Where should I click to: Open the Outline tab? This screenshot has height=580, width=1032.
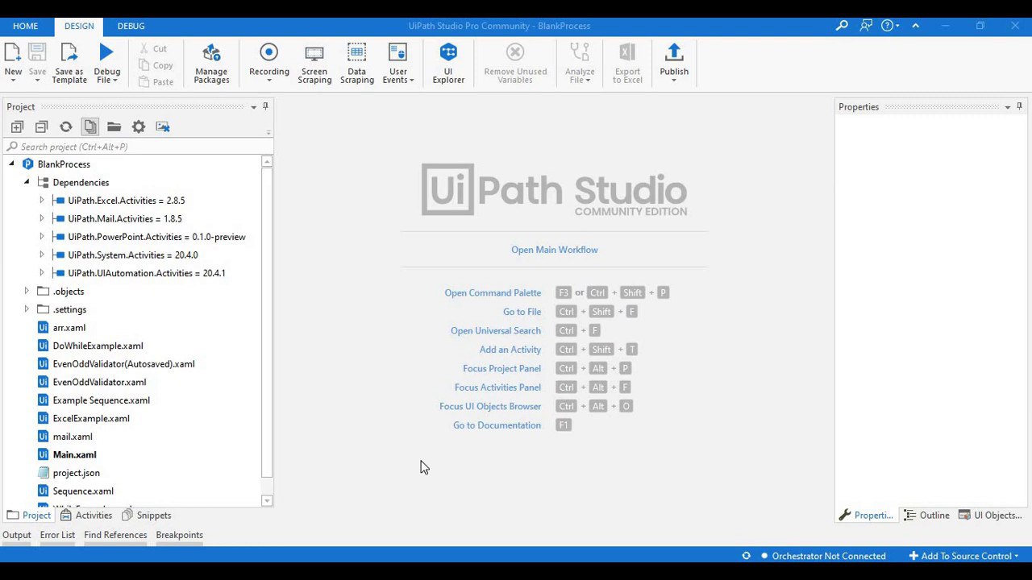926,516
